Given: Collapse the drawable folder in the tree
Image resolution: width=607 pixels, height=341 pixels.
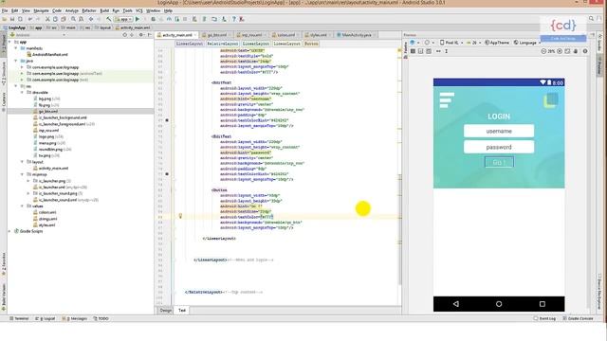Looking at the screenshot, I should click(22, 93).
